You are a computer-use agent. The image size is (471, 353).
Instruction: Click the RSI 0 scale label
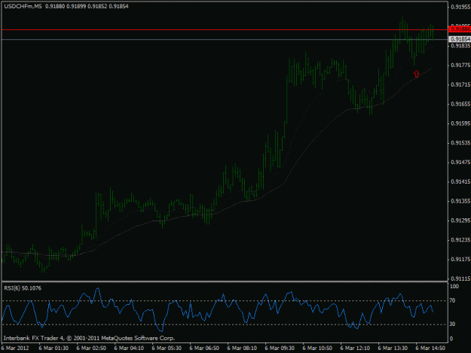point(451,339)
